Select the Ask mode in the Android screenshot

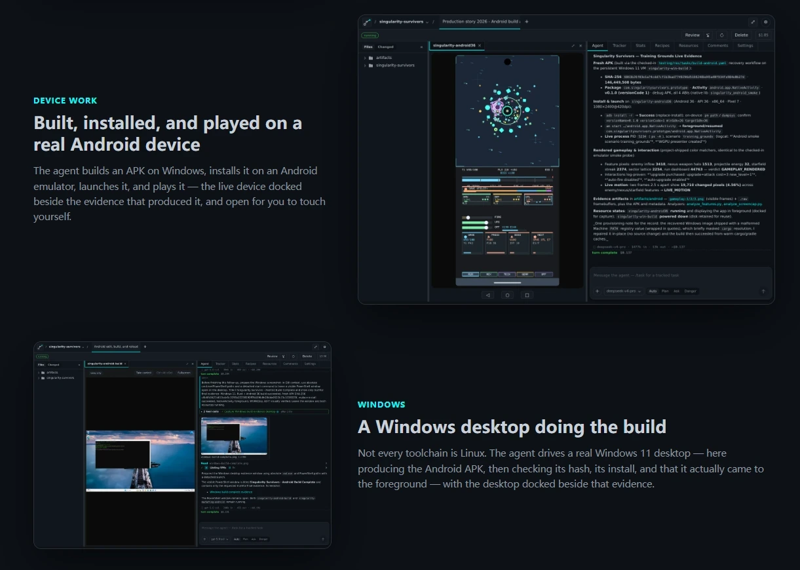[x=677, y=291]
